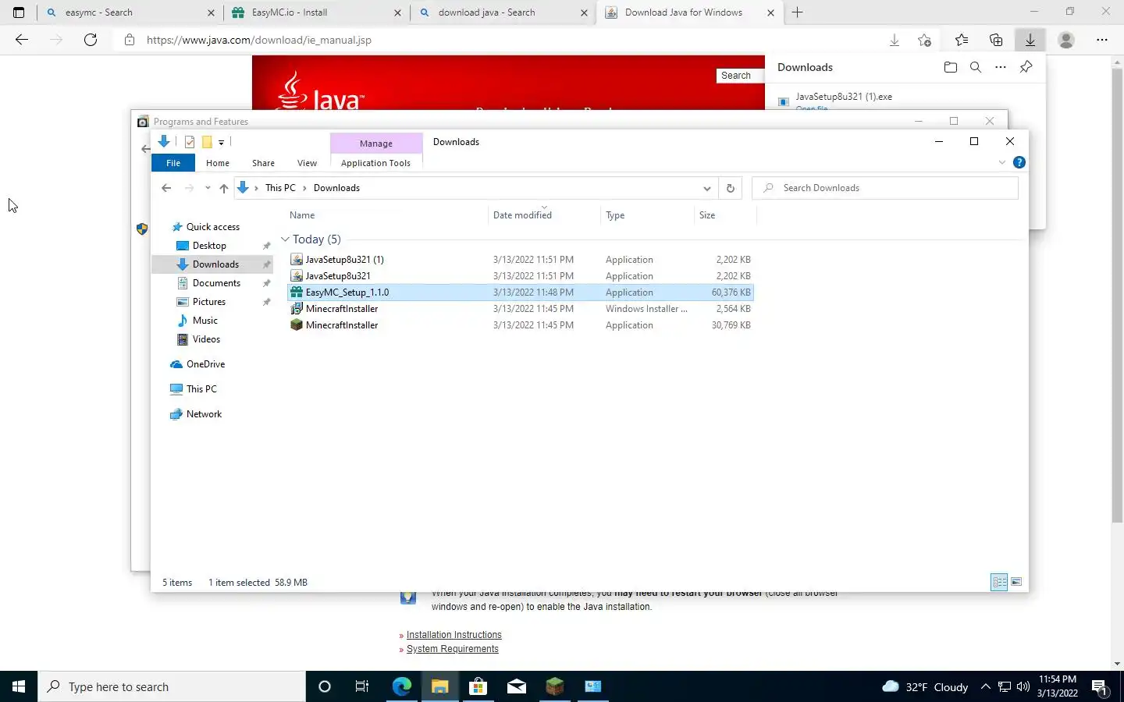Open Videos in navigation pane
Image resolution: width=1124 pixels, height=702 pixels.
tap(206, 339)
